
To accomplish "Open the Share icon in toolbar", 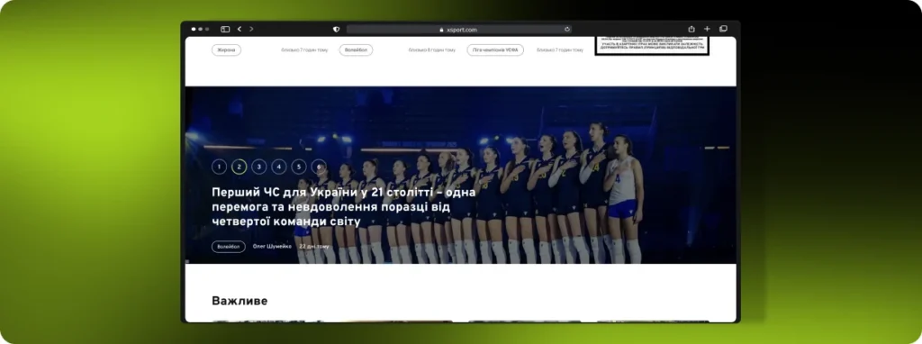I will 691,29.
